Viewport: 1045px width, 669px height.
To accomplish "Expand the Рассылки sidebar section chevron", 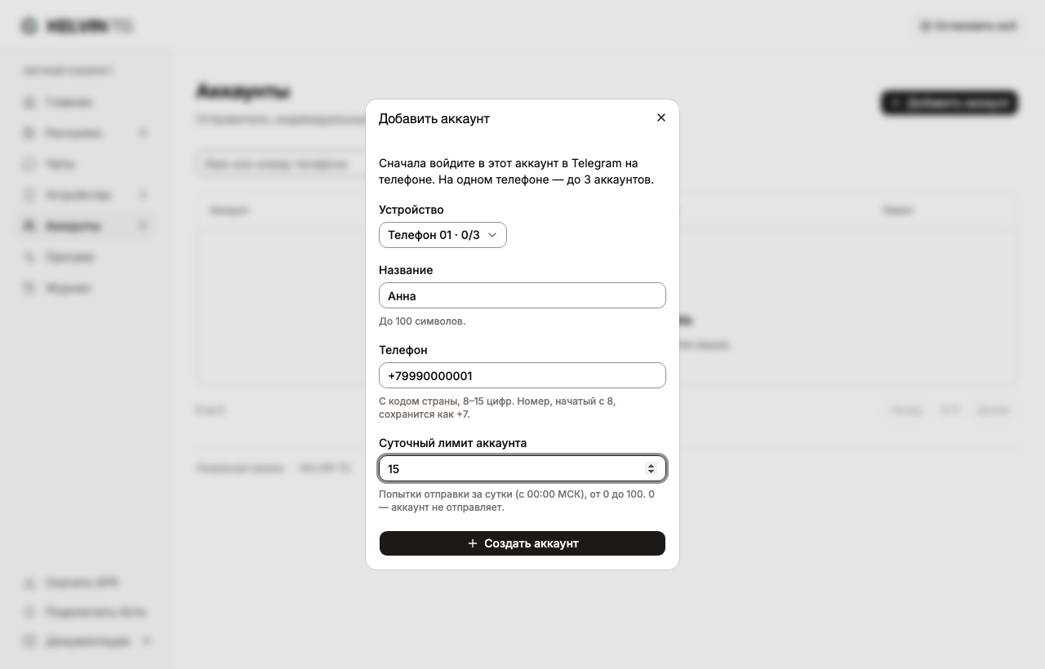I will (143, 133).
